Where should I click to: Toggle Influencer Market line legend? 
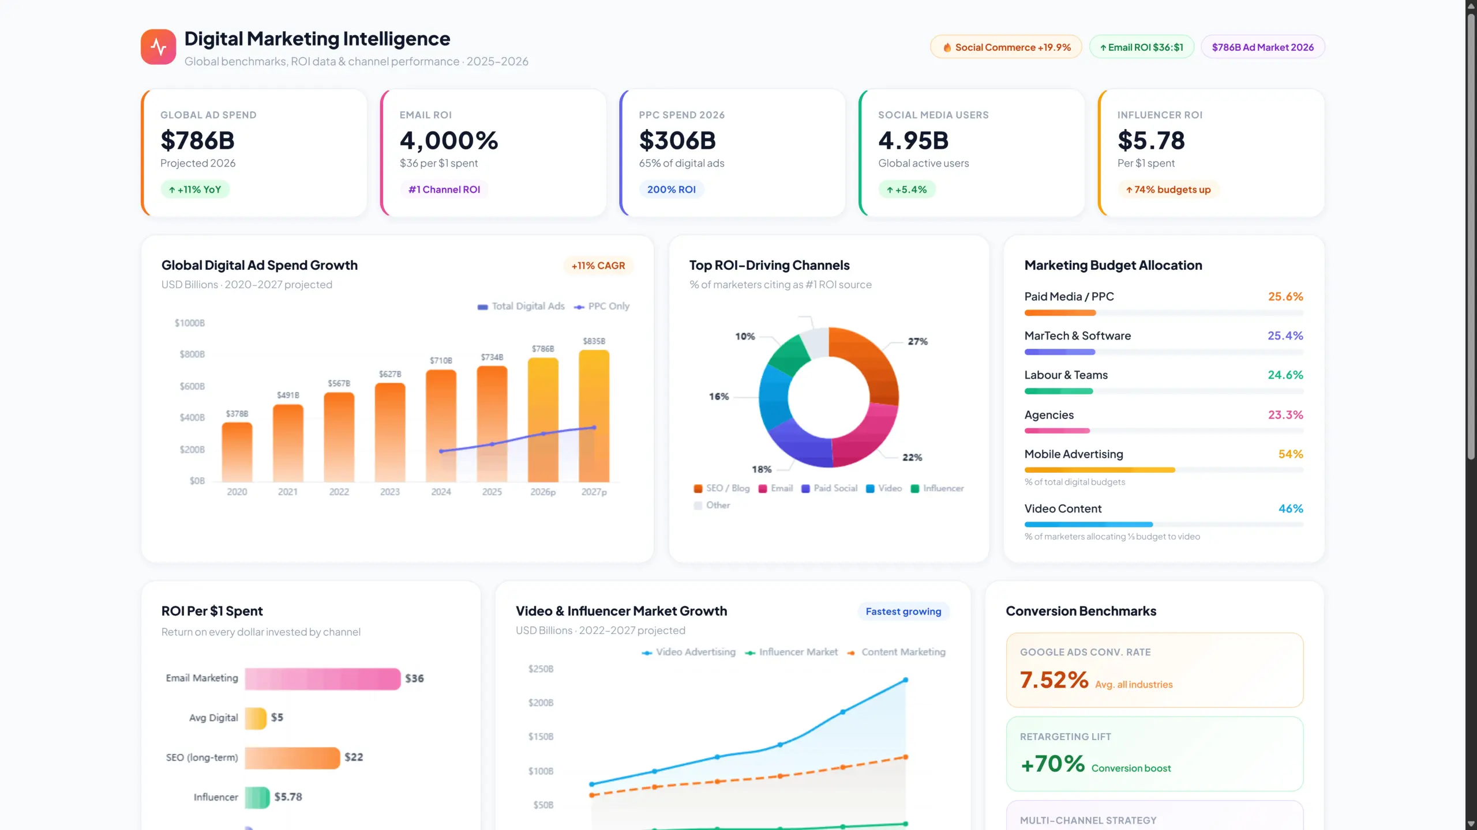[791, 652]
